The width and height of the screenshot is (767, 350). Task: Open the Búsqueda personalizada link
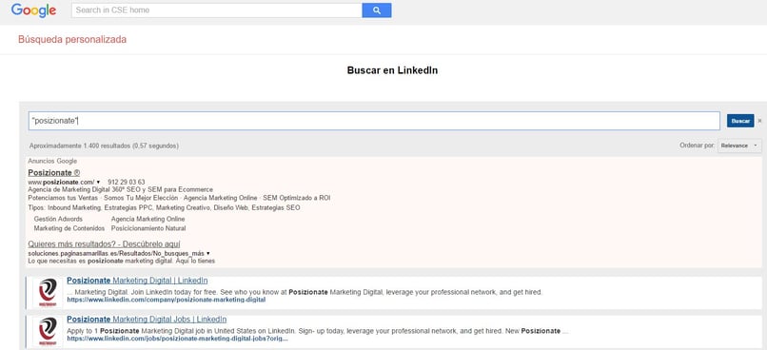pyautogui.click(x=72, y=40)
